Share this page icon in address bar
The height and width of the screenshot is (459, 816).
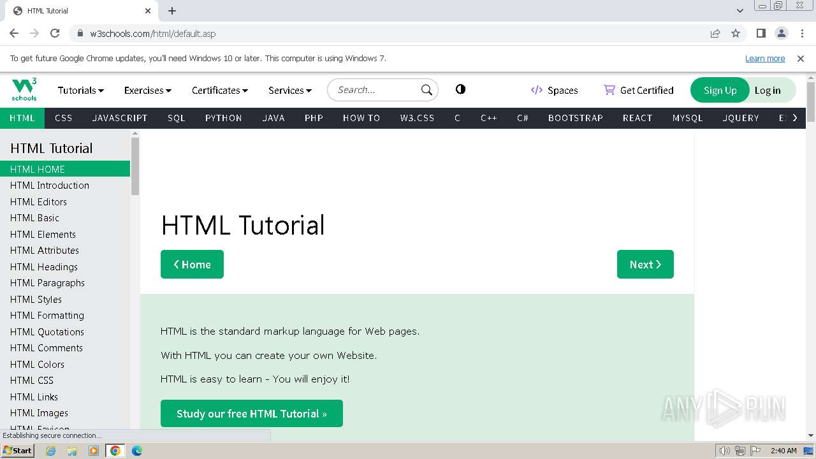[715, 33]
